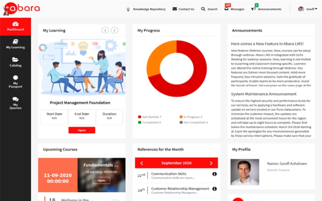Open Contact Us menu item
This screenshot has height=201, width=322.
point(186,9)
